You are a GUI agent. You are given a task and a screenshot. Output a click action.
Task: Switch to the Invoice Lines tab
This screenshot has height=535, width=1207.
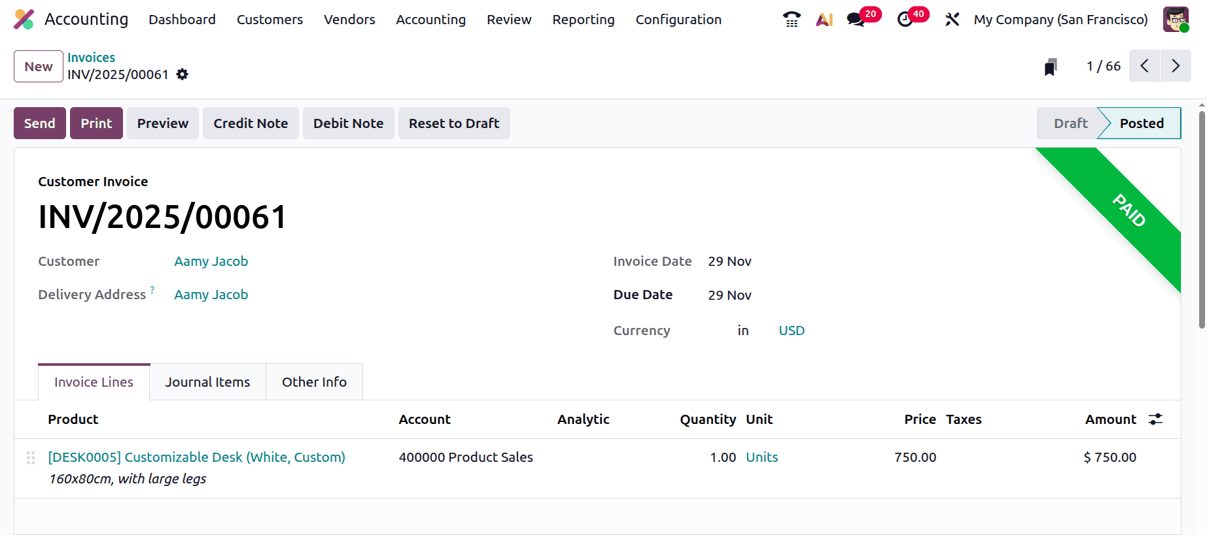pyautogui.click(x=94, y=382)
